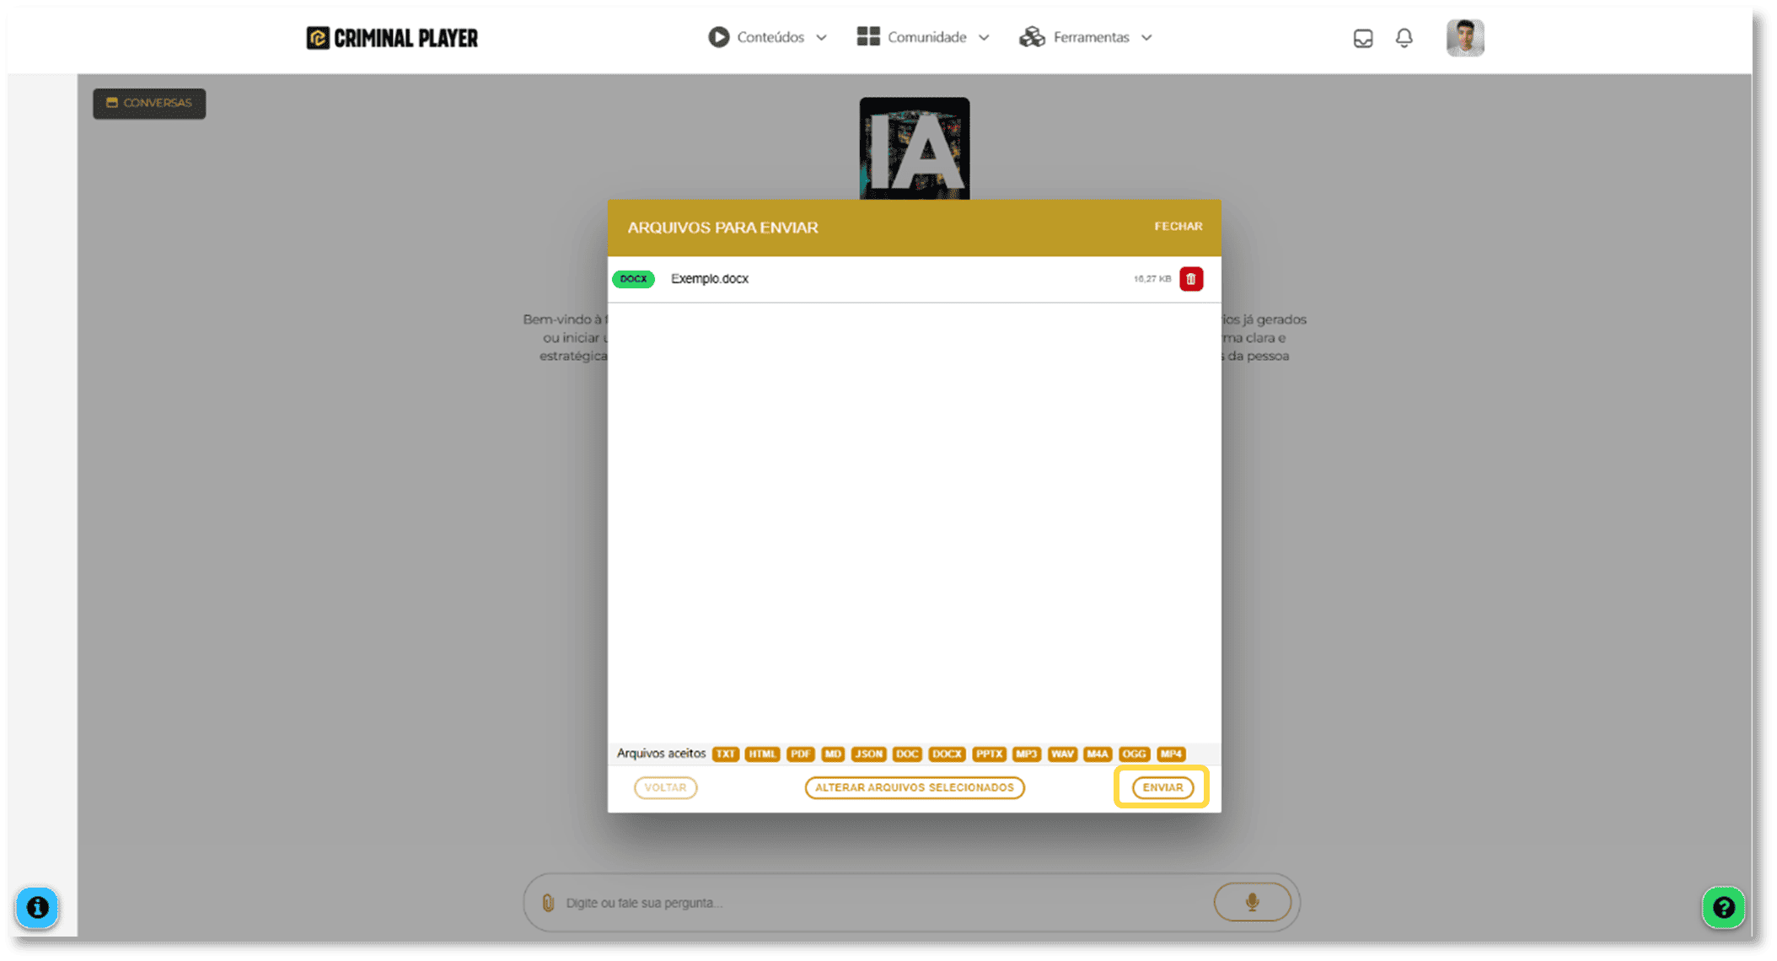This screenshot has height=961, width=1777.
Task: Expand the Conteúdos dropdown menu
Action: point(768,37)
